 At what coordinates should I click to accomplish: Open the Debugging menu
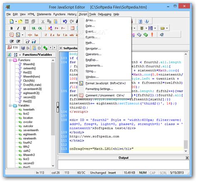[105, 14]
